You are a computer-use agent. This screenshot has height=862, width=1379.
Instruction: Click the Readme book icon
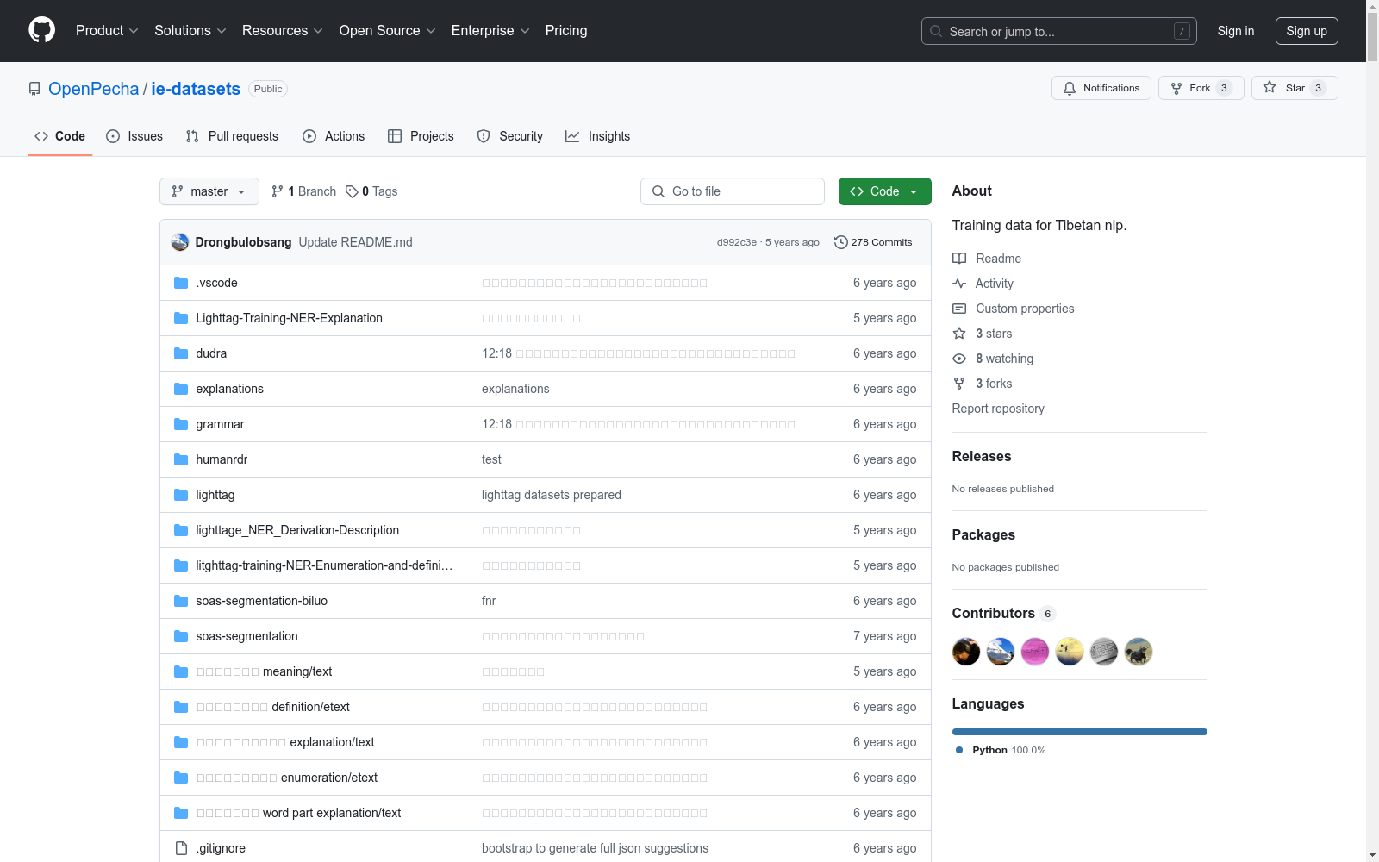pyautogui.click(x=959, y=259)
